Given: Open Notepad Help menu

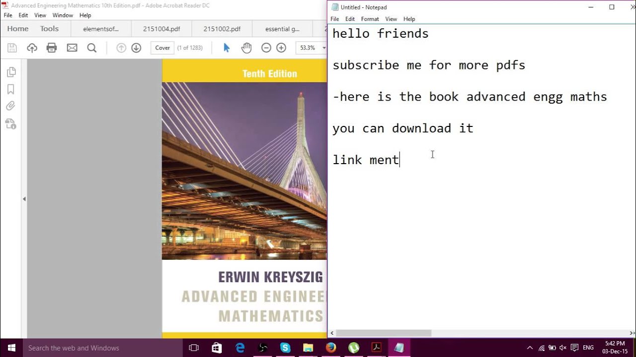Looking at the screenshot, I should click(409, 19).
